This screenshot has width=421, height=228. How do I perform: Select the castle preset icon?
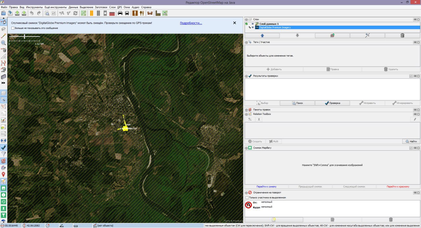[150, 13]
